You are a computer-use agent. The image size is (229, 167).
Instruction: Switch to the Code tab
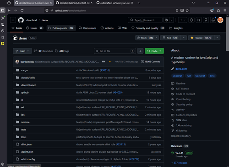17,28
